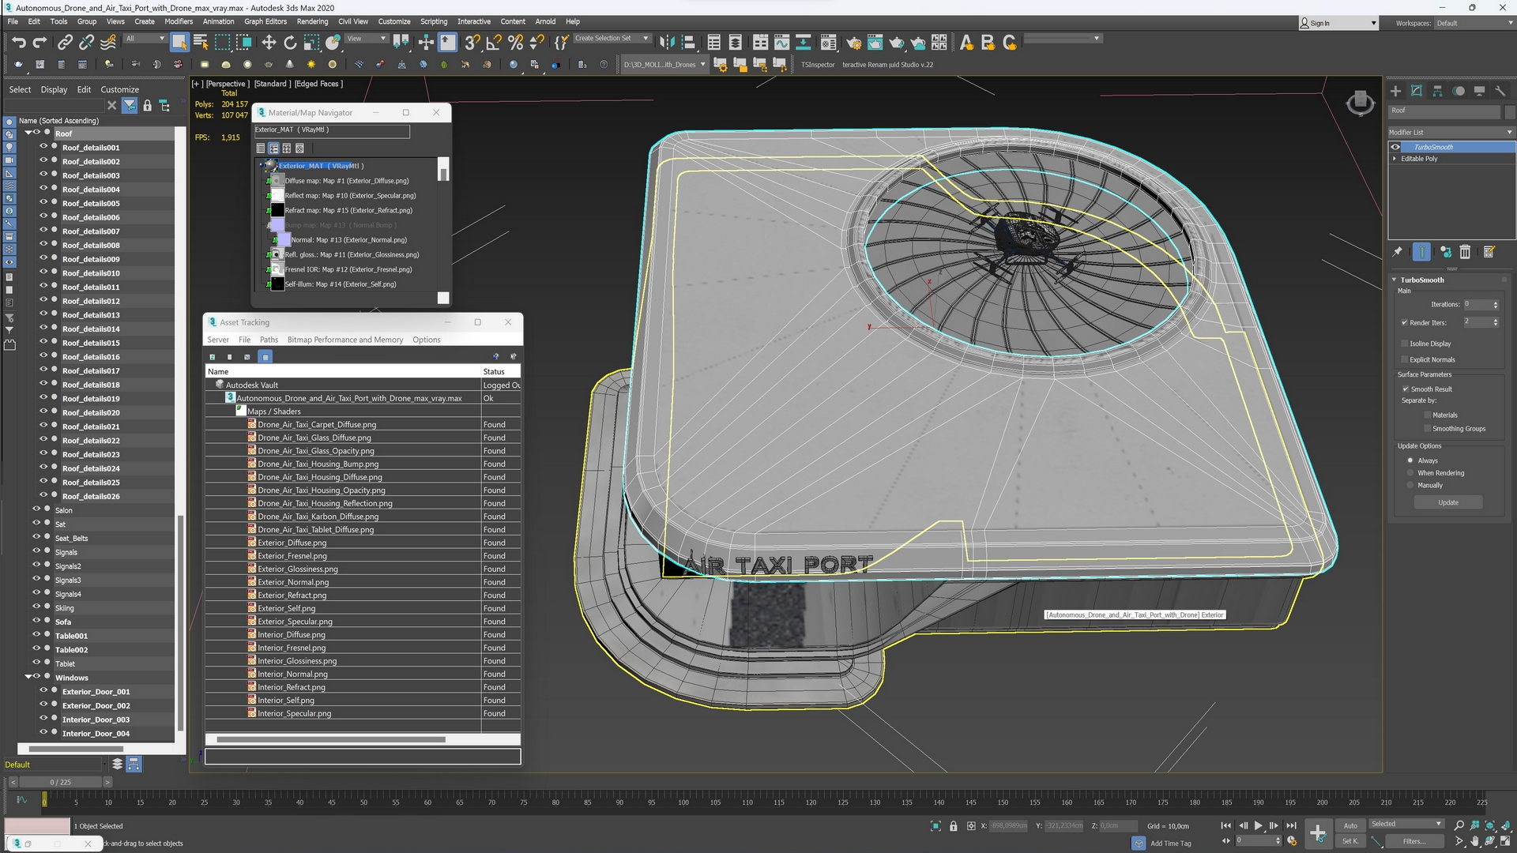Toggle visibility eye for Sofa
The width and height of the screenshot is (1517, 853).
point(36,622)
